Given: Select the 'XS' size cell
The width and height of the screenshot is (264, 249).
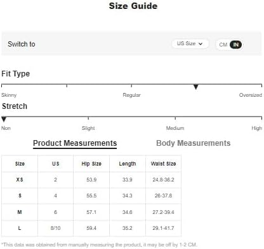Looking at the screenshot, I should click(x=20, y=180).
